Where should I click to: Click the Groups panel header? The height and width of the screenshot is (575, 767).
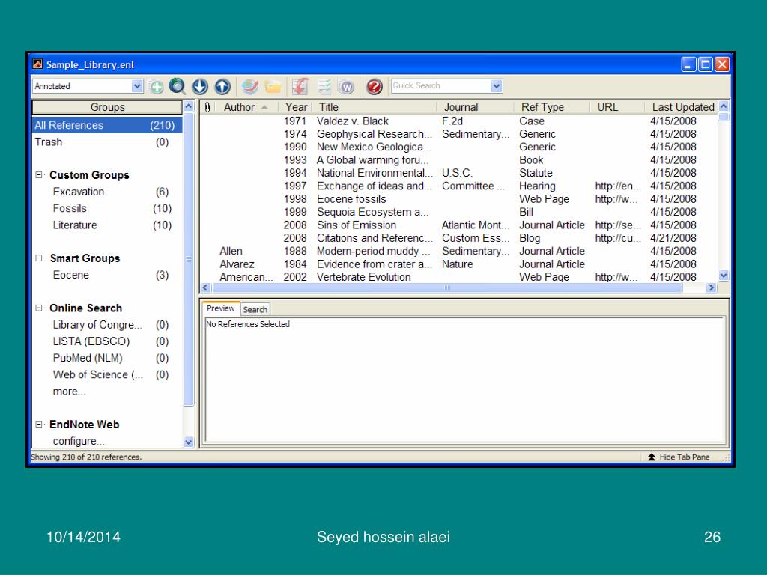tap(107, 107)
